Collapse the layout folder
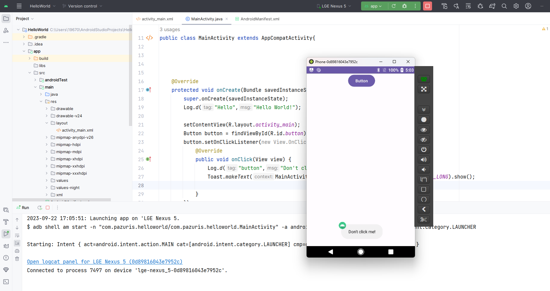 point(47,123)
